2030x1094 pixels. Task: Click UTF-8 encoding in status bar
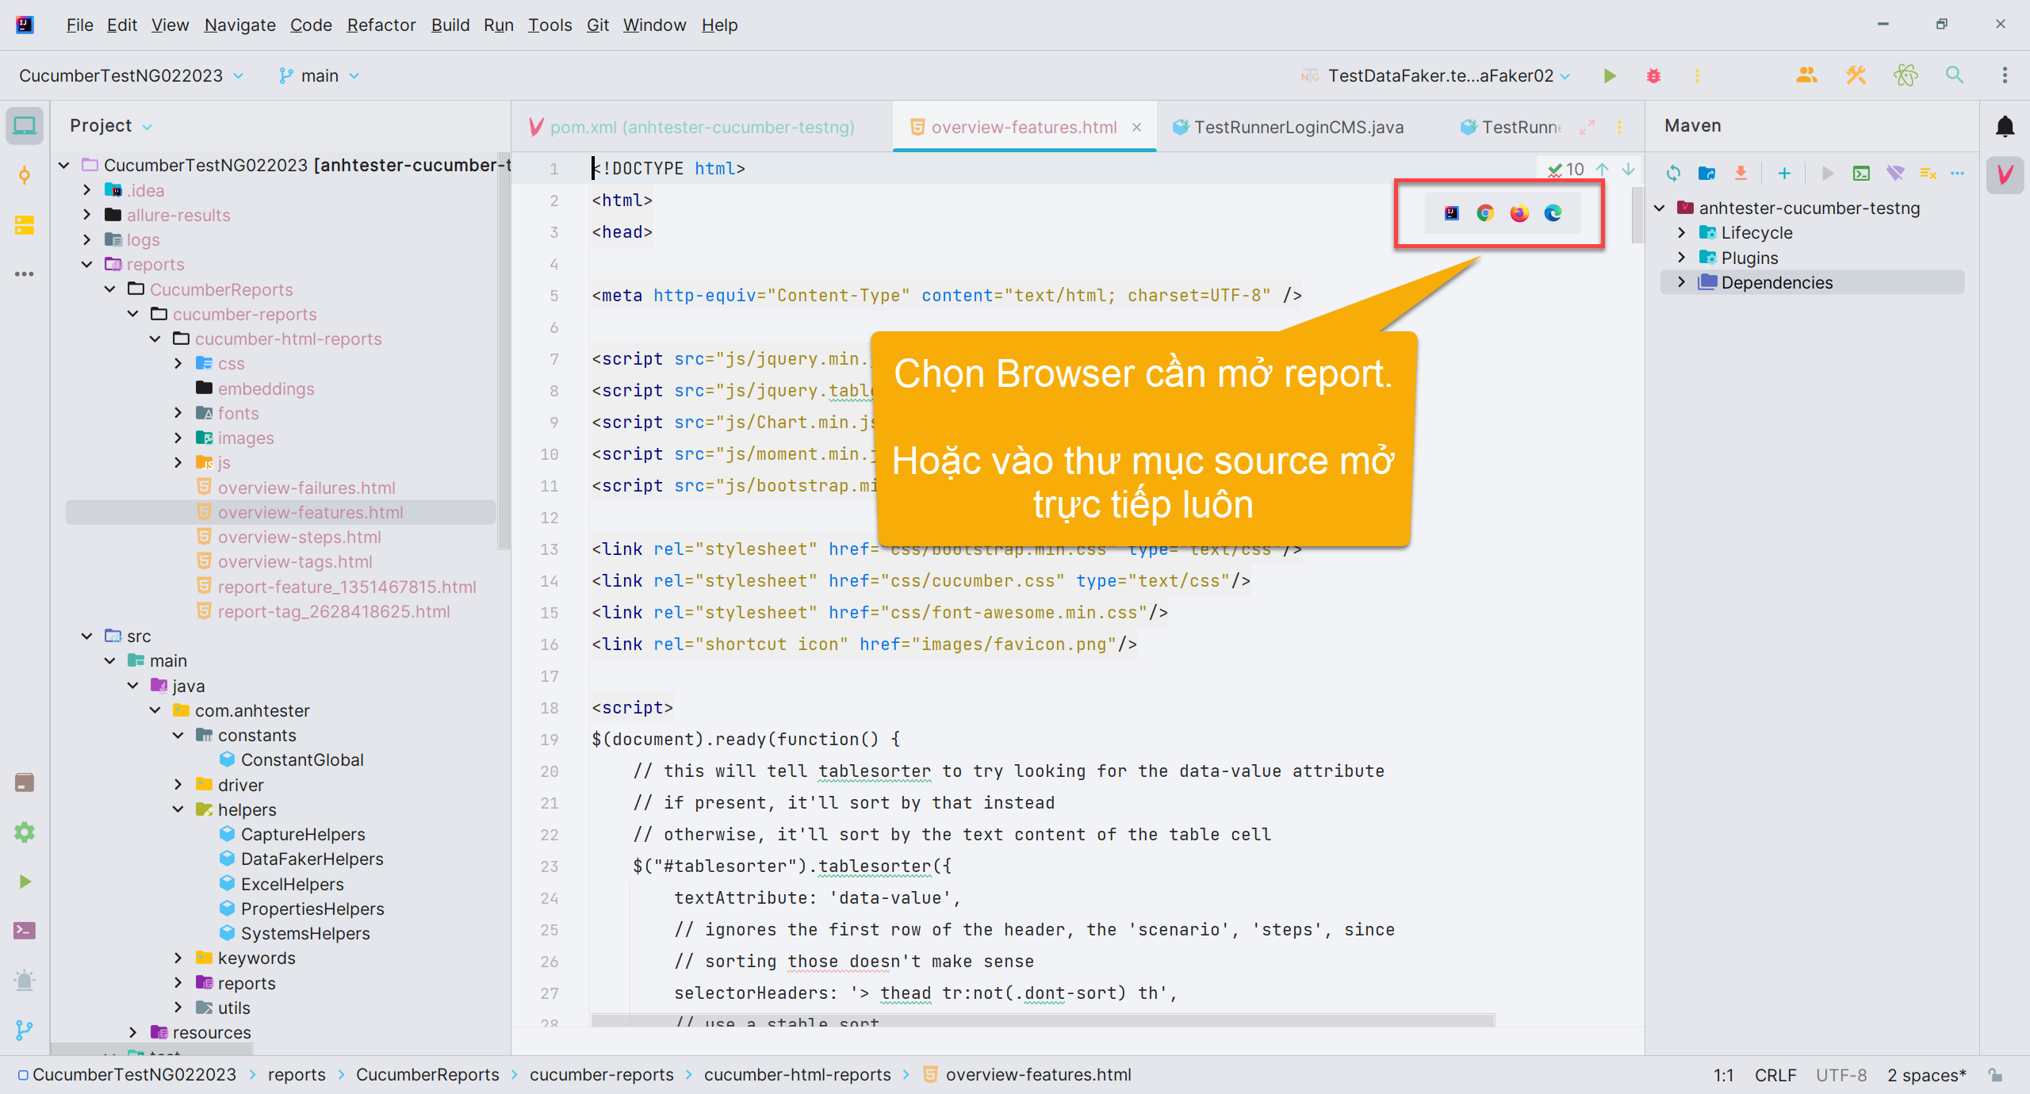tap(1841, 1075)
